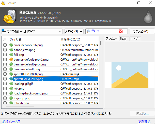Click the drive icon in the drive selector
Image resolution: width=155 pixels, height=124 pixels.
[x=4, y=31]
